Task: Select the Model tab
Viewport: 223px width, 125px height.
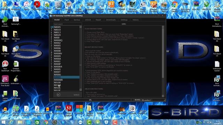Action: click(57, 20)
